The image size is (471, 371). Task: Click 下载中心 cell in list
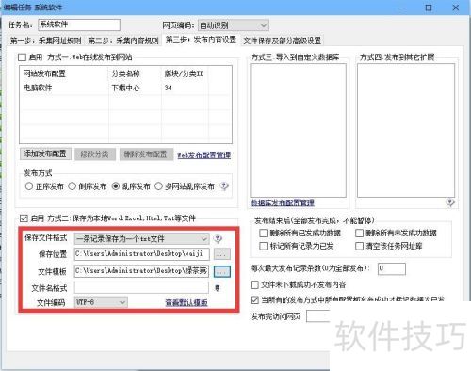[126, 88]
